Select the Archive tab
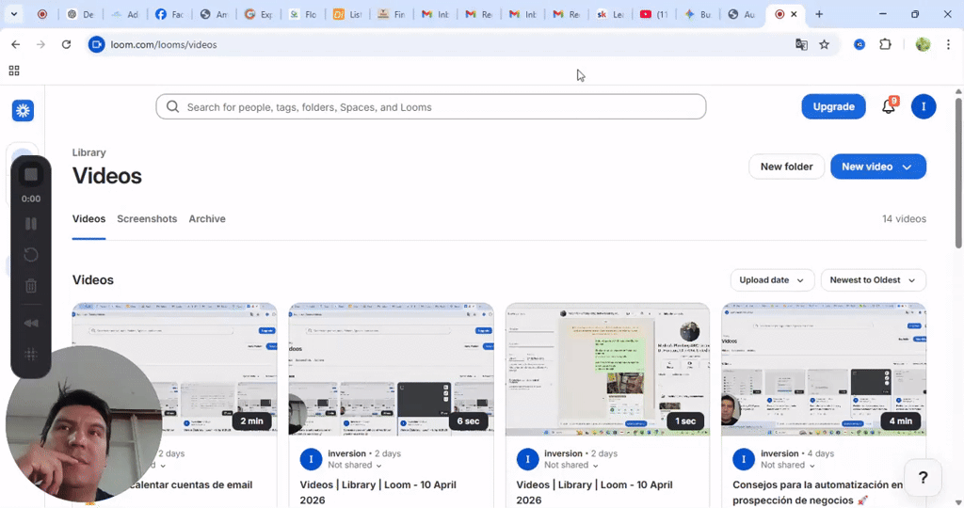The image size is (964, 508). (x=207, y=218)
